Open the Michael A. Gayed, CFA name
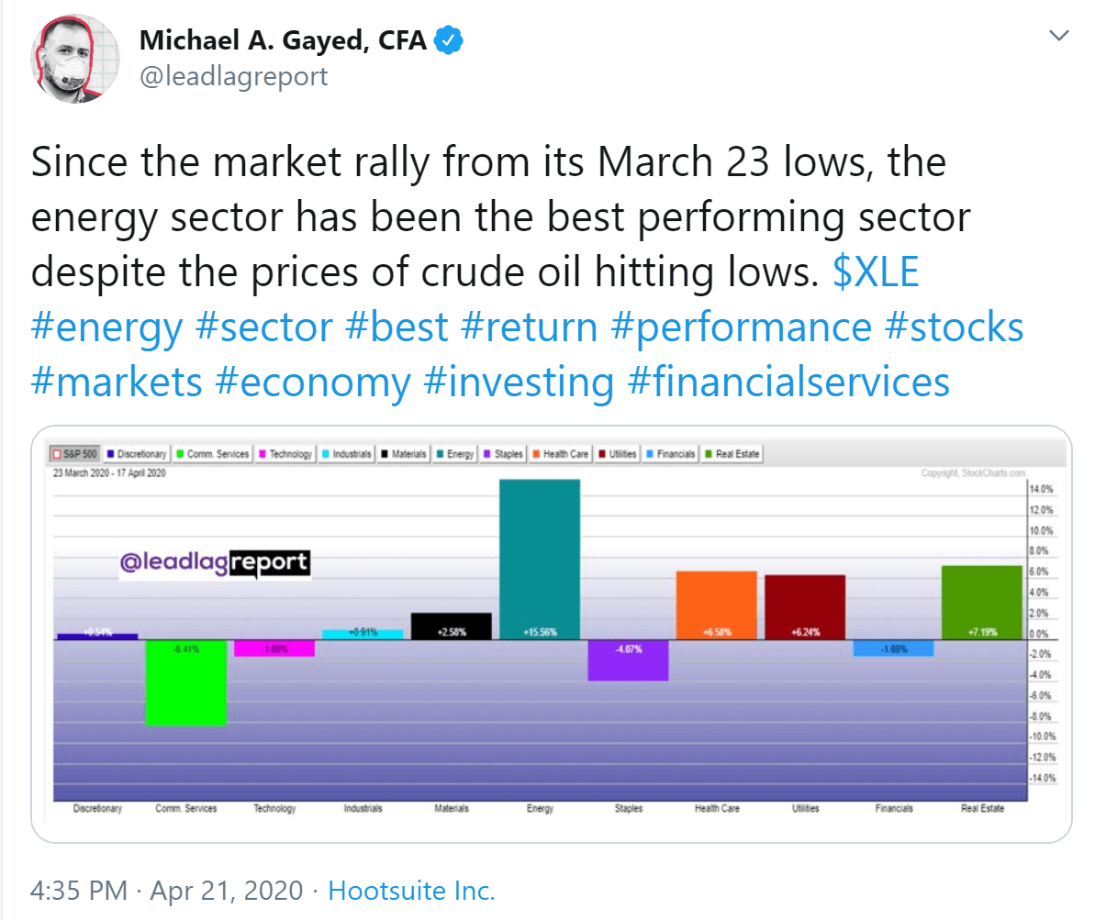The height and width of the screenshot is (920, 1095). click(283, 39)
